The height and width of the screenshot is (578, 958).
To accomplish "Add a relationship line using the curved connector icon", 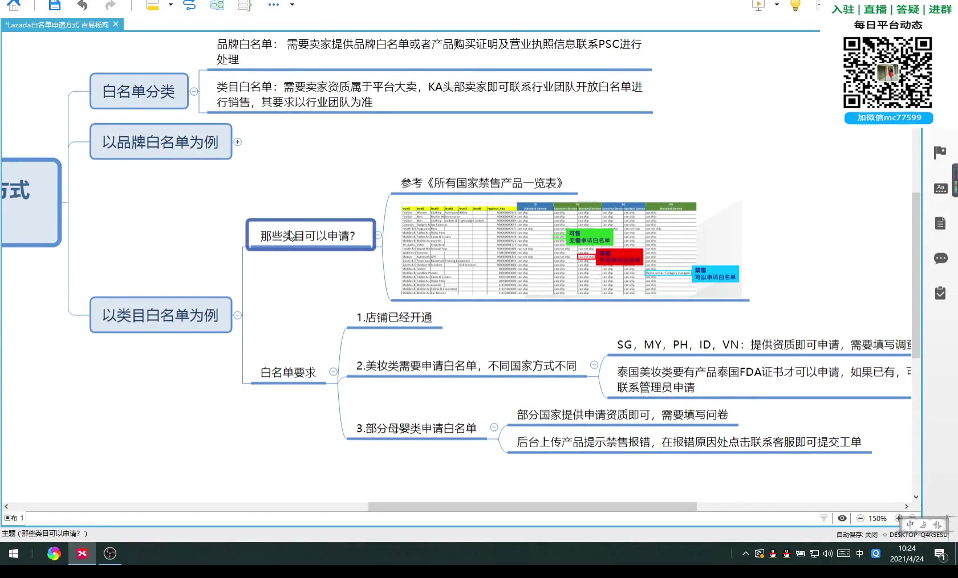I will tap(189, 5).
